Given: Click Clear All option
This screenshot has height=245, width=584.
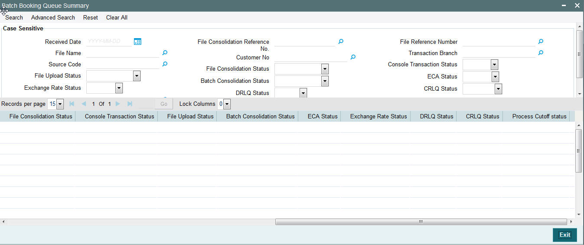Looking at the screenshot, I should [x=117, y=17].
